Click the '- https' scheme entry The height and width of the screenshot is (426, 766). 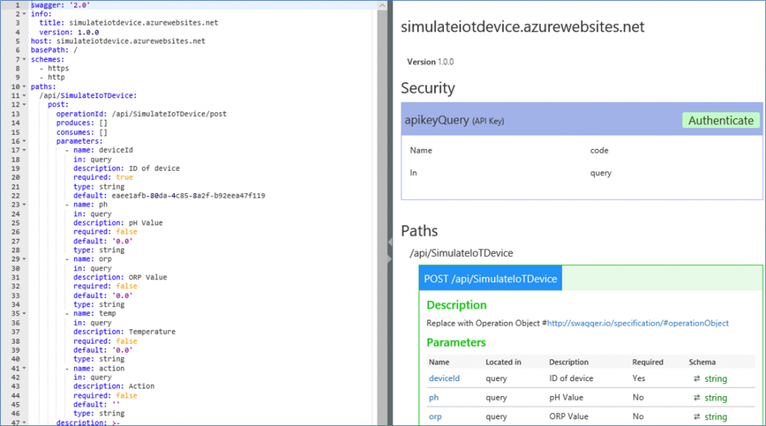point(54,68)
